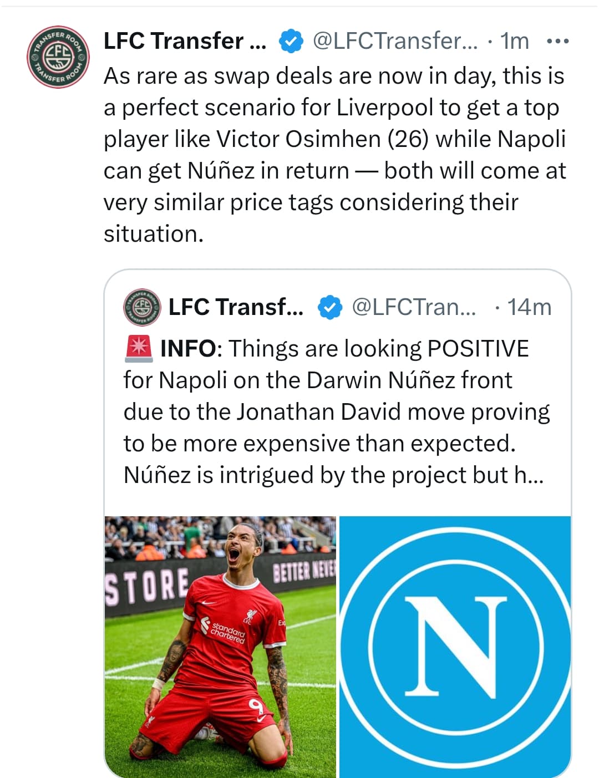The width and height of the screenshot is (599, 778).
Task: Tap the "Victor Osimhen (26)" text line
Action: (322, 139)
